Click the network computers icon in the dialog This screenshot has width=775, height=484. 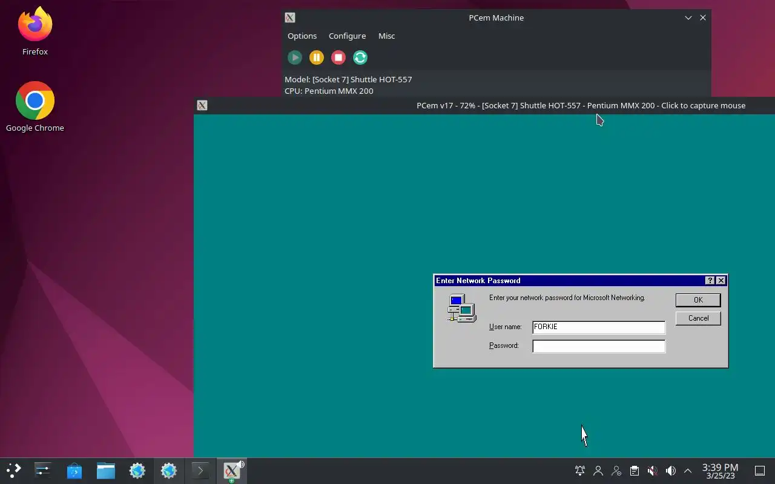pos(461,308)
